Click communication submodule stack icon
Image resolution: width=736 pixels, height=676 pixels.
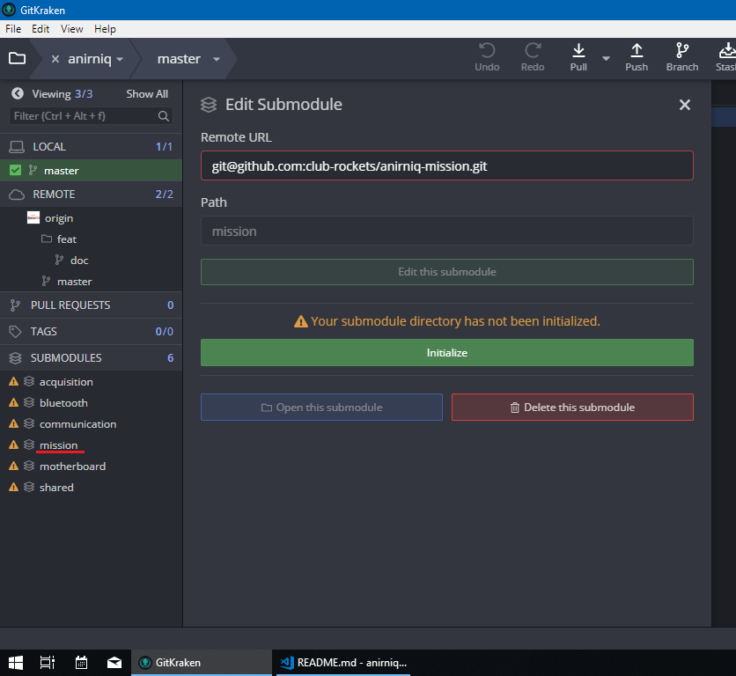pyautogui.click(x=29, y=423)
